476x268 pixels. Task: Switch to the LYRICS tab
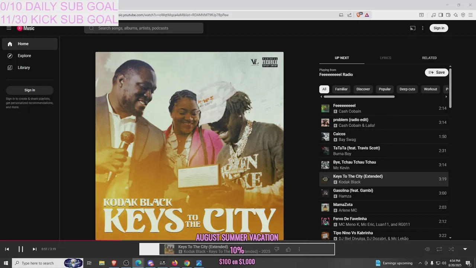click(x=385, y=58)
